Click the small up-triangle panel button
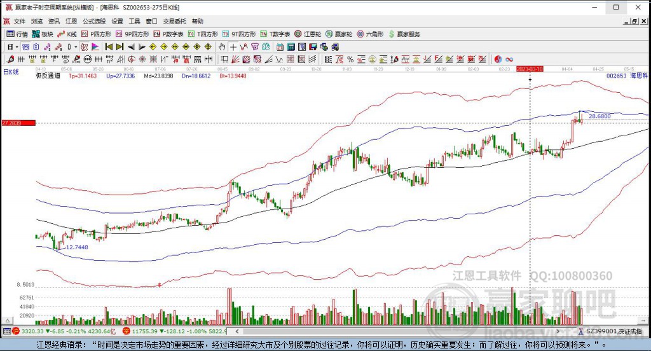This screenshot has width=651, height=351. pos(8,320)
